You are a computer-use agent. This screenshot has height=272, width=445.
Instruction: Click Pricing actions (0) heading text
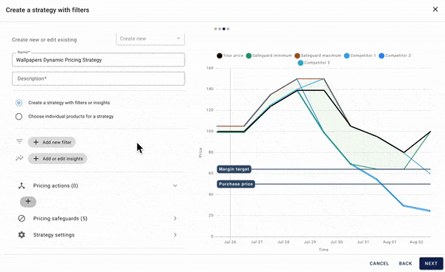point(56,186)
